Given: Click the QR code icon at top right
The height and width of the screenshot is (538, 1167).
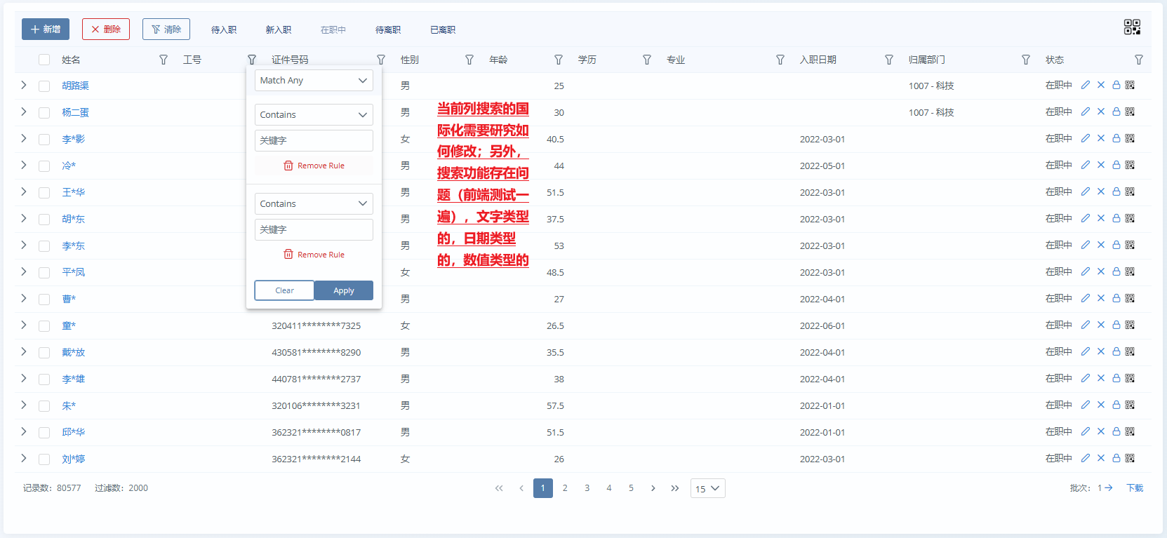Looking at the screenshot, I should click(1132, 27).
